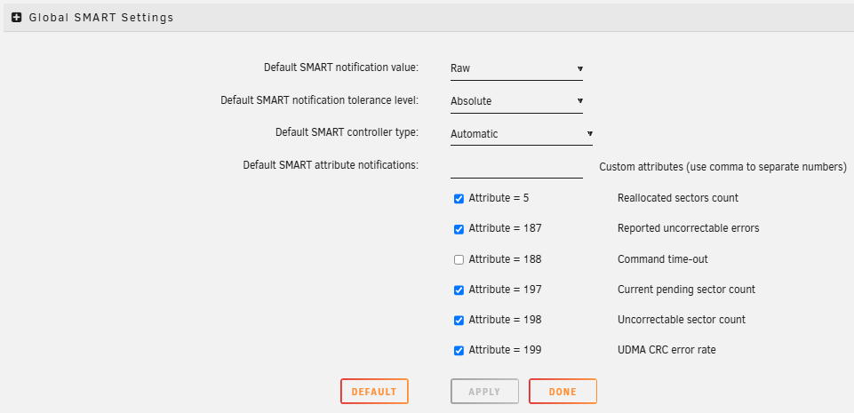Click the DEFAULT button
The image size is (854, 413).
coord(373,392)
